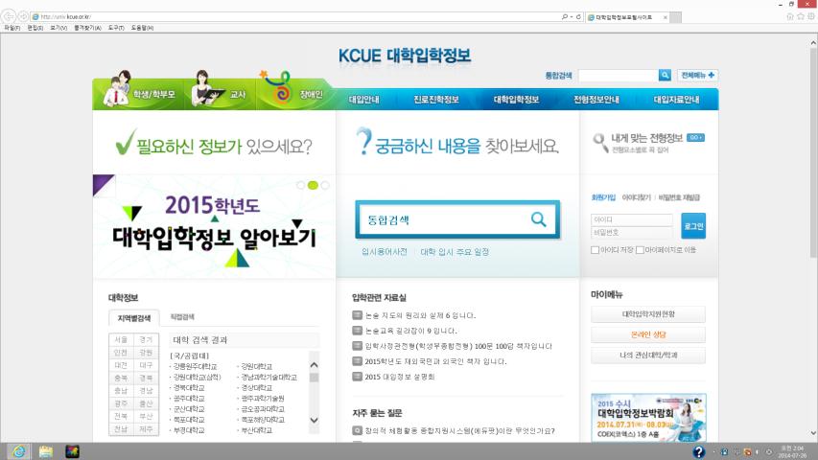Open the 2015 수시 대학입학정보박람회 banner
This screenshot has width=818, height=460.
648,418
